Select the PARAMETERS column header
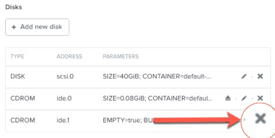Image resolution: width=275 pixels, height=138 pixels. (x=120, y=56)
